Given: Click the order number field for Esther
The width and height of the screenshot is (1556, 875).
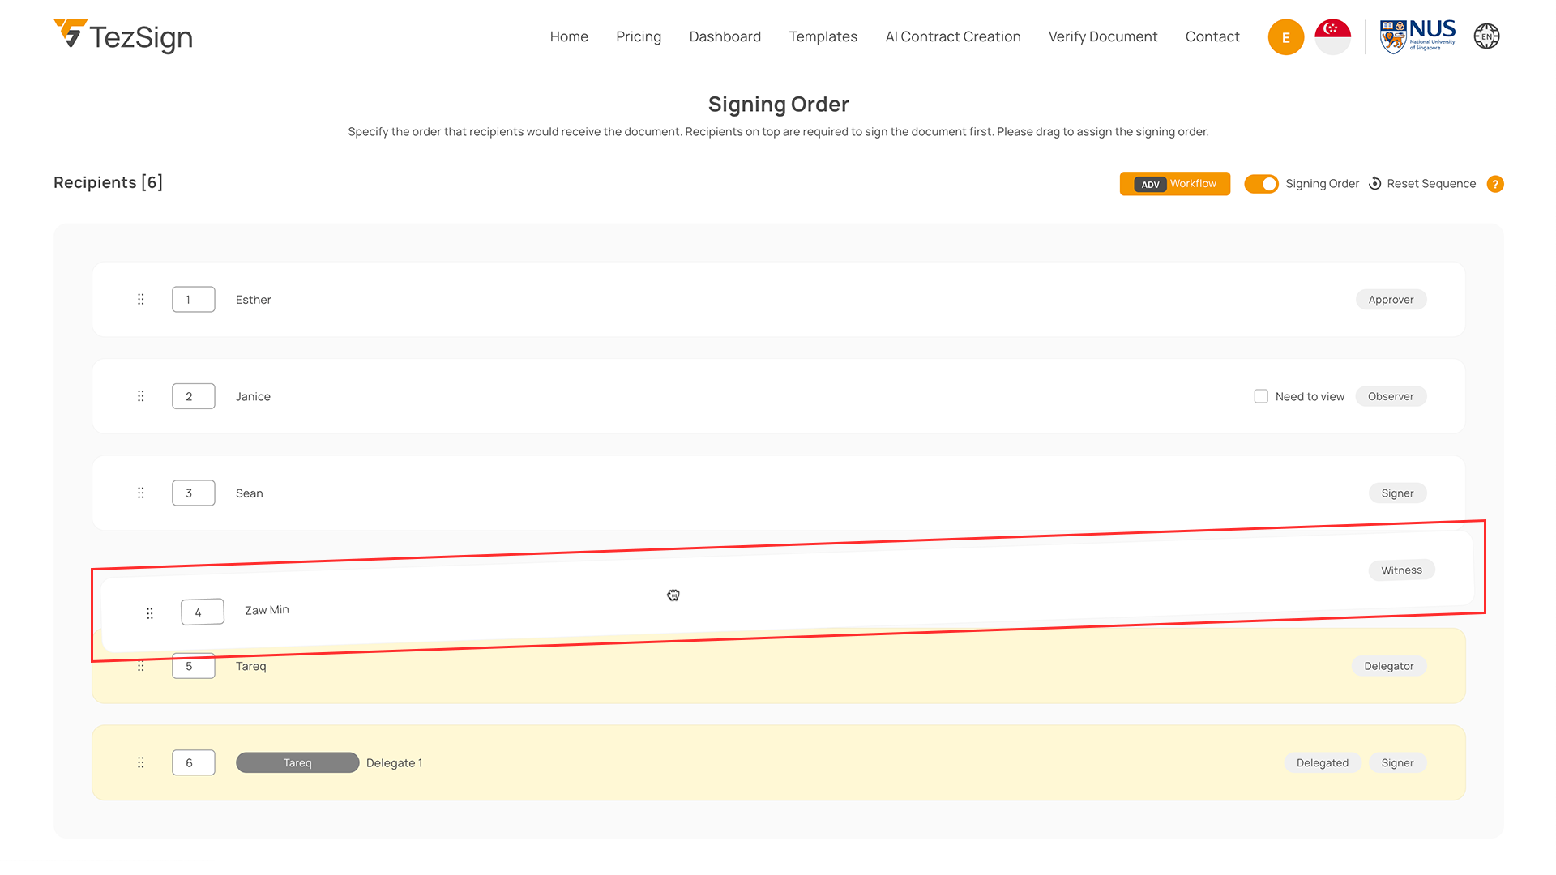Looking at the screenshot, I should 193,300.
